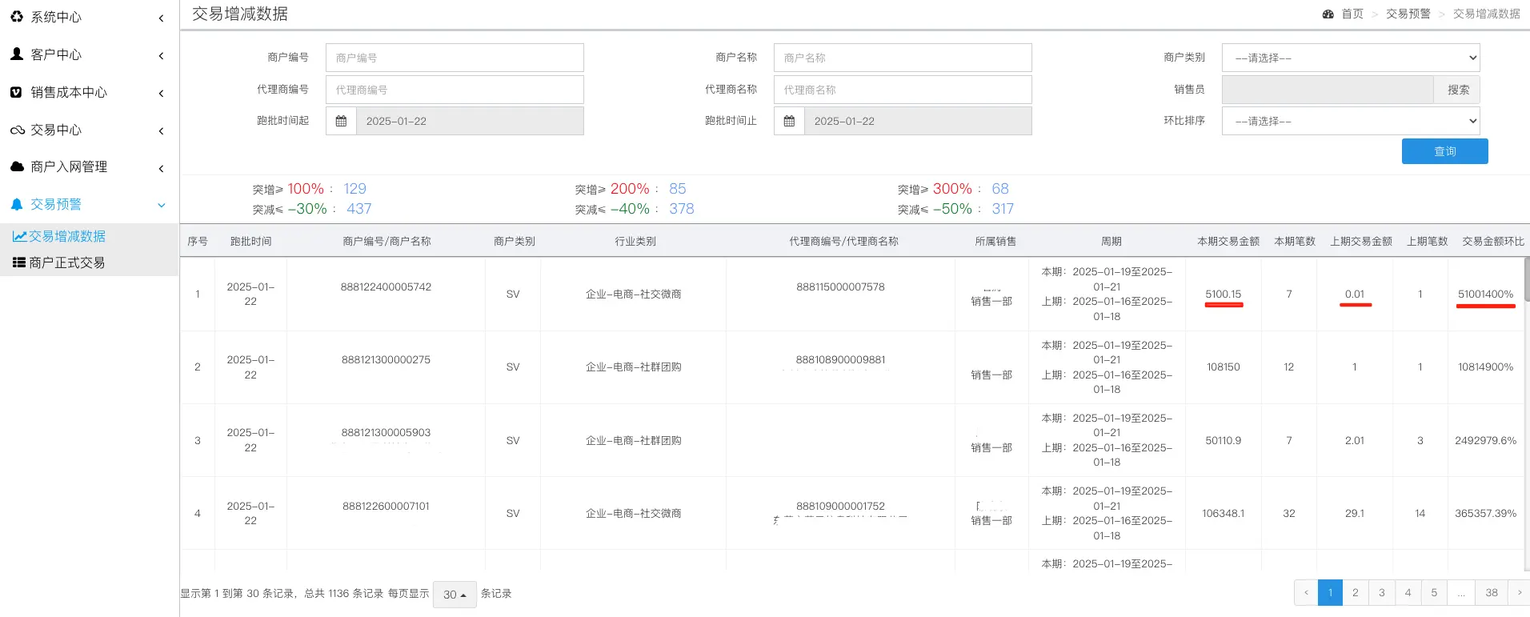Click the 商户入网管理 cloud icon

point(17,166)
